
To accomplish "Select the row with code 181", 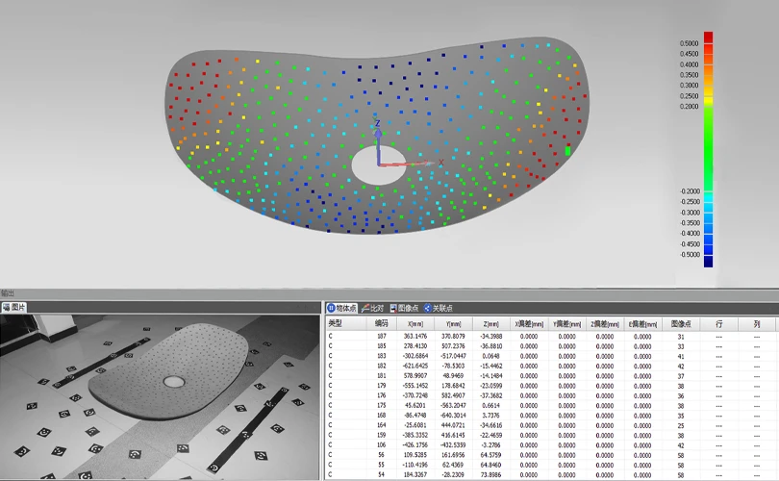I will (x=550, y=376).
